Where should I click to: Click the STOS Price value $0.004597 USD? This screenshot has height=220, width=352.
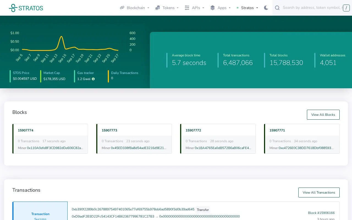point(25,79)
